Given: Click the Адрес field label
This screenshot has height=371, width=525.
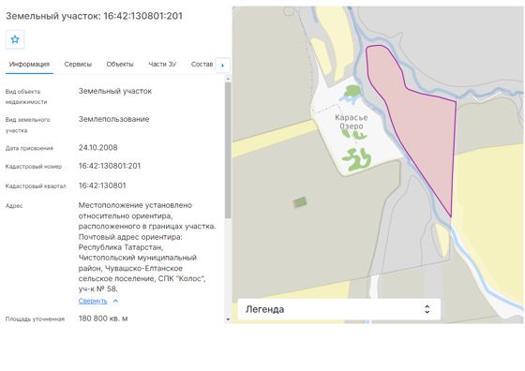Looking at the screenshot, I should pos(14,206).
